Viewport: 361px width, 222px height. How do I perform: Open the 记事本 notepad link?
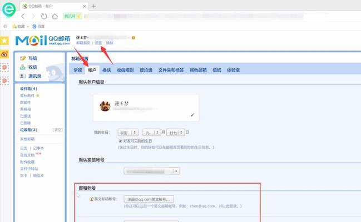38,148
